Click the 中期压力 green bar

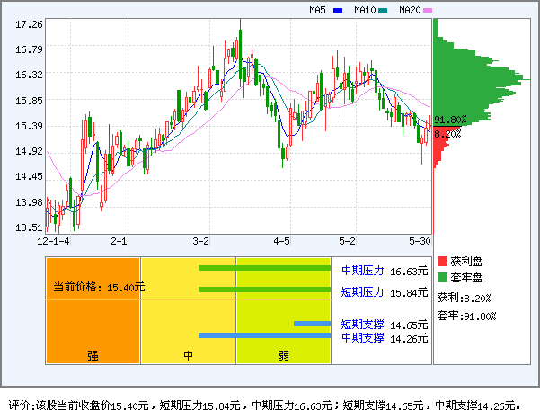pyautogui.click(x=264, y=268)
